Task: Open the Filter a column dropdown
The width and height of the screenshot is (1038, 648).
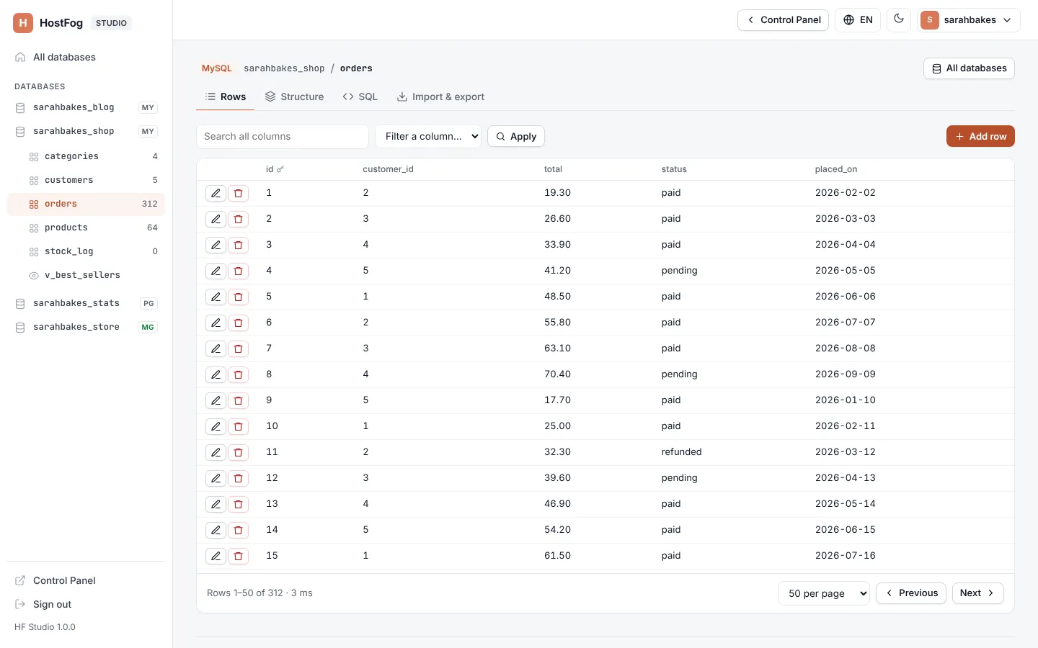Action: [x=428, y=136]
